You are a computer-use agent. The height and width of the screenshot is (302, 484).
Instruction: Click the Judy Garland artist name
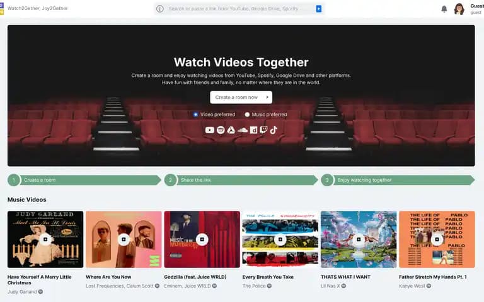coord(22,291)
